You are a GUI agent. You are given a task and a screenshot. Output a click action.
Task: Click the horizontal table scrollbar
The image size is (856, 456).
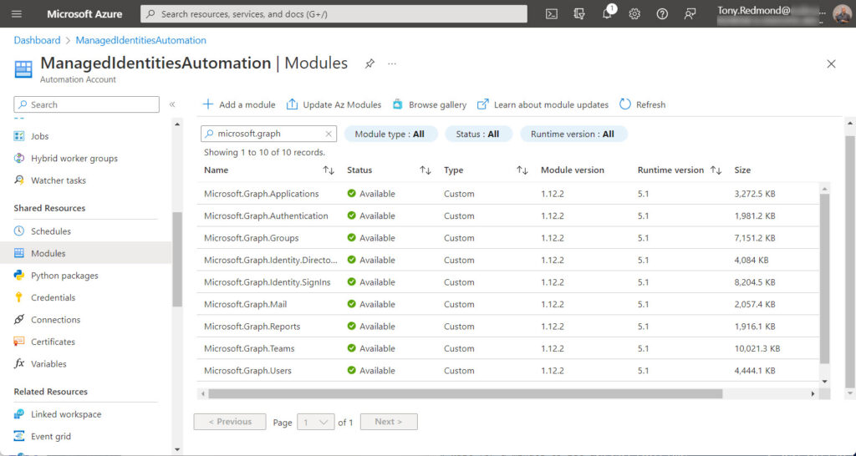(465, 393)
